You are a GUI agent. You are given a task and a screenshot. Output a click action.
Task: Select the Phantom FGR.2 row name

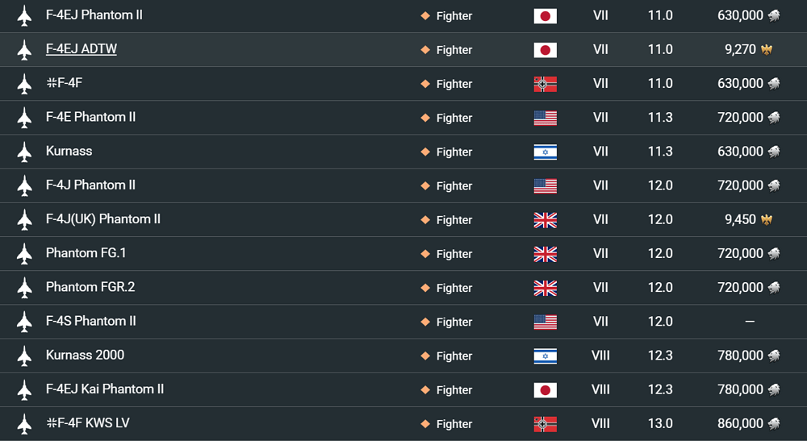pos(90,287)
